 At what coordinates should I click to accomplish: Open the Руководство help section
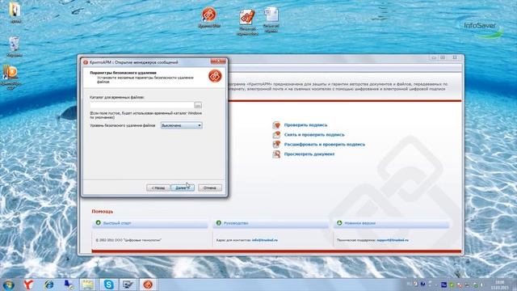pos(236,223)
